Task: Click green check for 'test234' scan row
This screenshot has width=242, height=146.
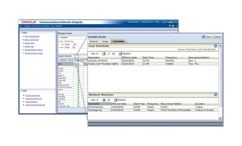Action: (x=78, y=76)
